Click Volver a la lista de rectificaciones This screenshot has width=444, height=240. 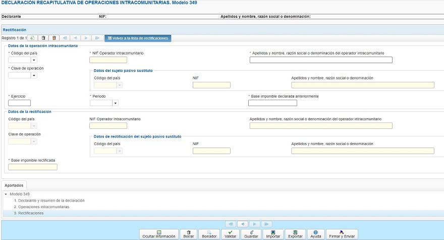coord(138,38)
